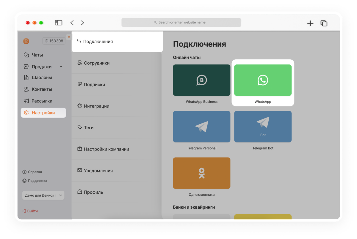Image resolution: width=357 pixels, height=239 pixels.
Task: Select the Telegram Personal card
Action: pyautogui.click(x=201, y=127)
